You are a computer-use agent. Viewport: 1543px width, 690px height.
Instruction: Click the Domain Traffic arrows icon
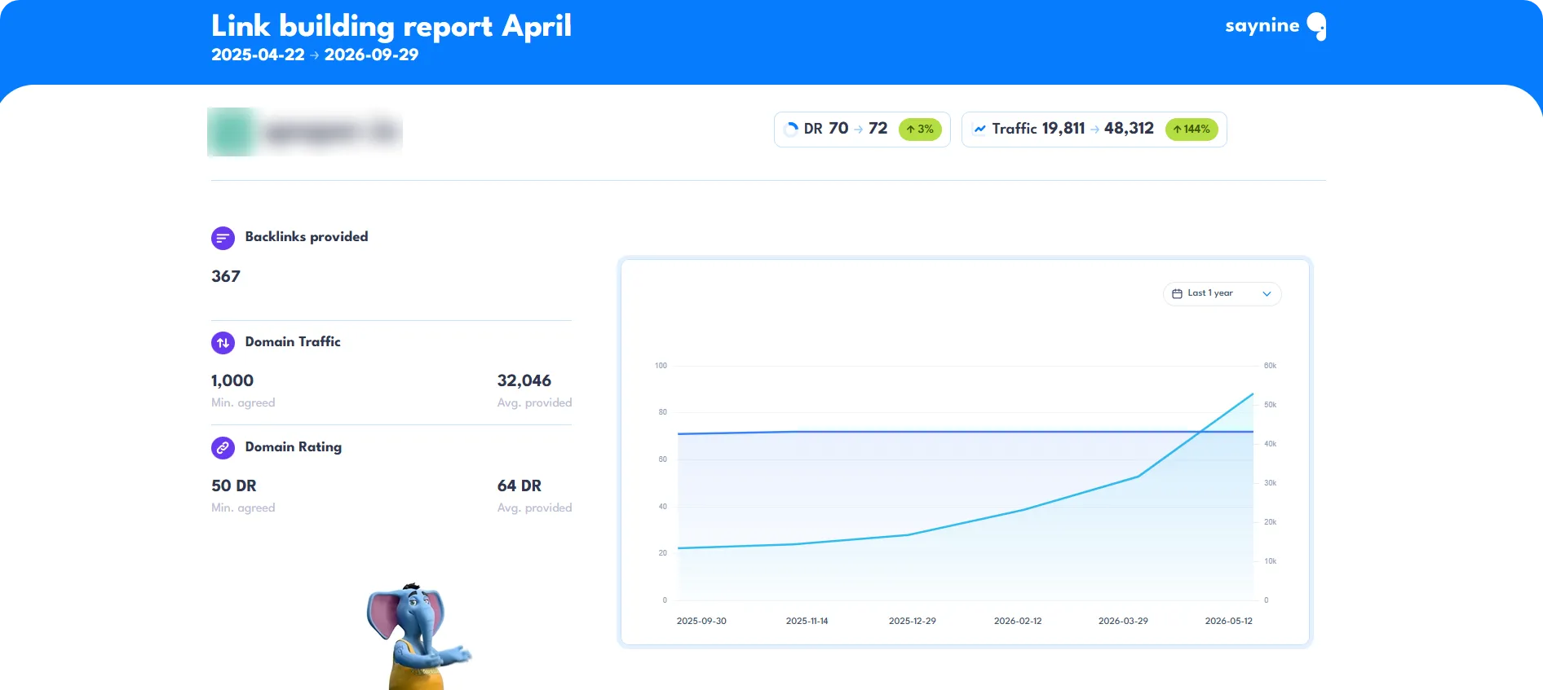[223, 343]
